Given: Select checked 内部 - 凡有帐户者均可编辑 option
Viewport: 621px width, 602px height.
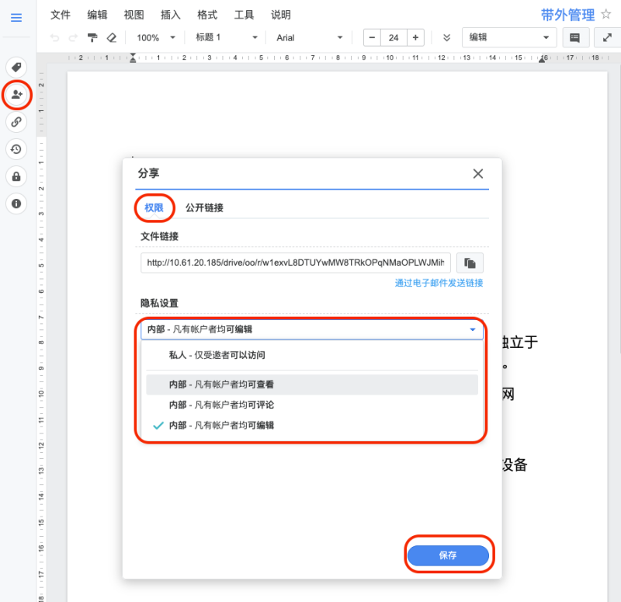Looking at the screenshot, I should pos(312,426).
